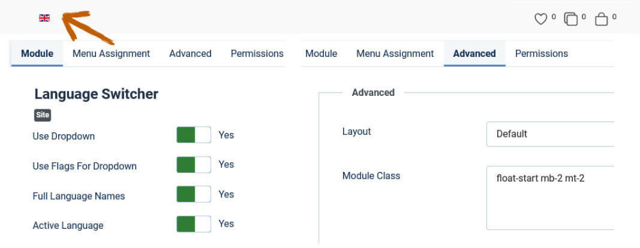This screenshot has width=640, height=248.
Task: Toggle the Use Dropdown switch
Action: (193, 135)
